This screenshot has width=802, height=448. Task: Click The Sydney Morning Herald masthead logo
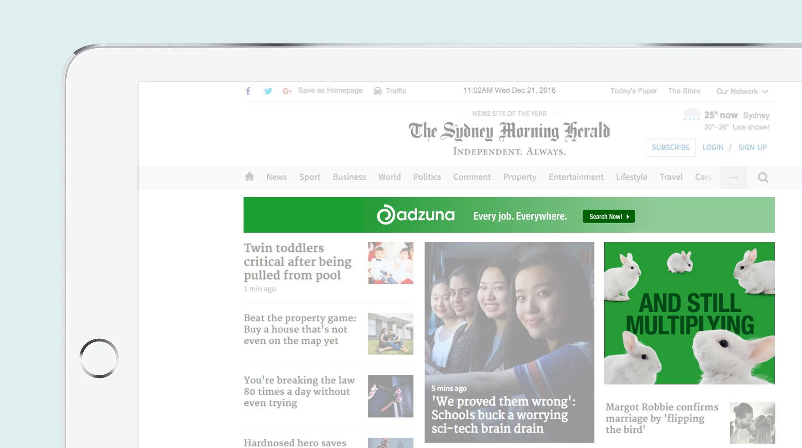(509, 131)
